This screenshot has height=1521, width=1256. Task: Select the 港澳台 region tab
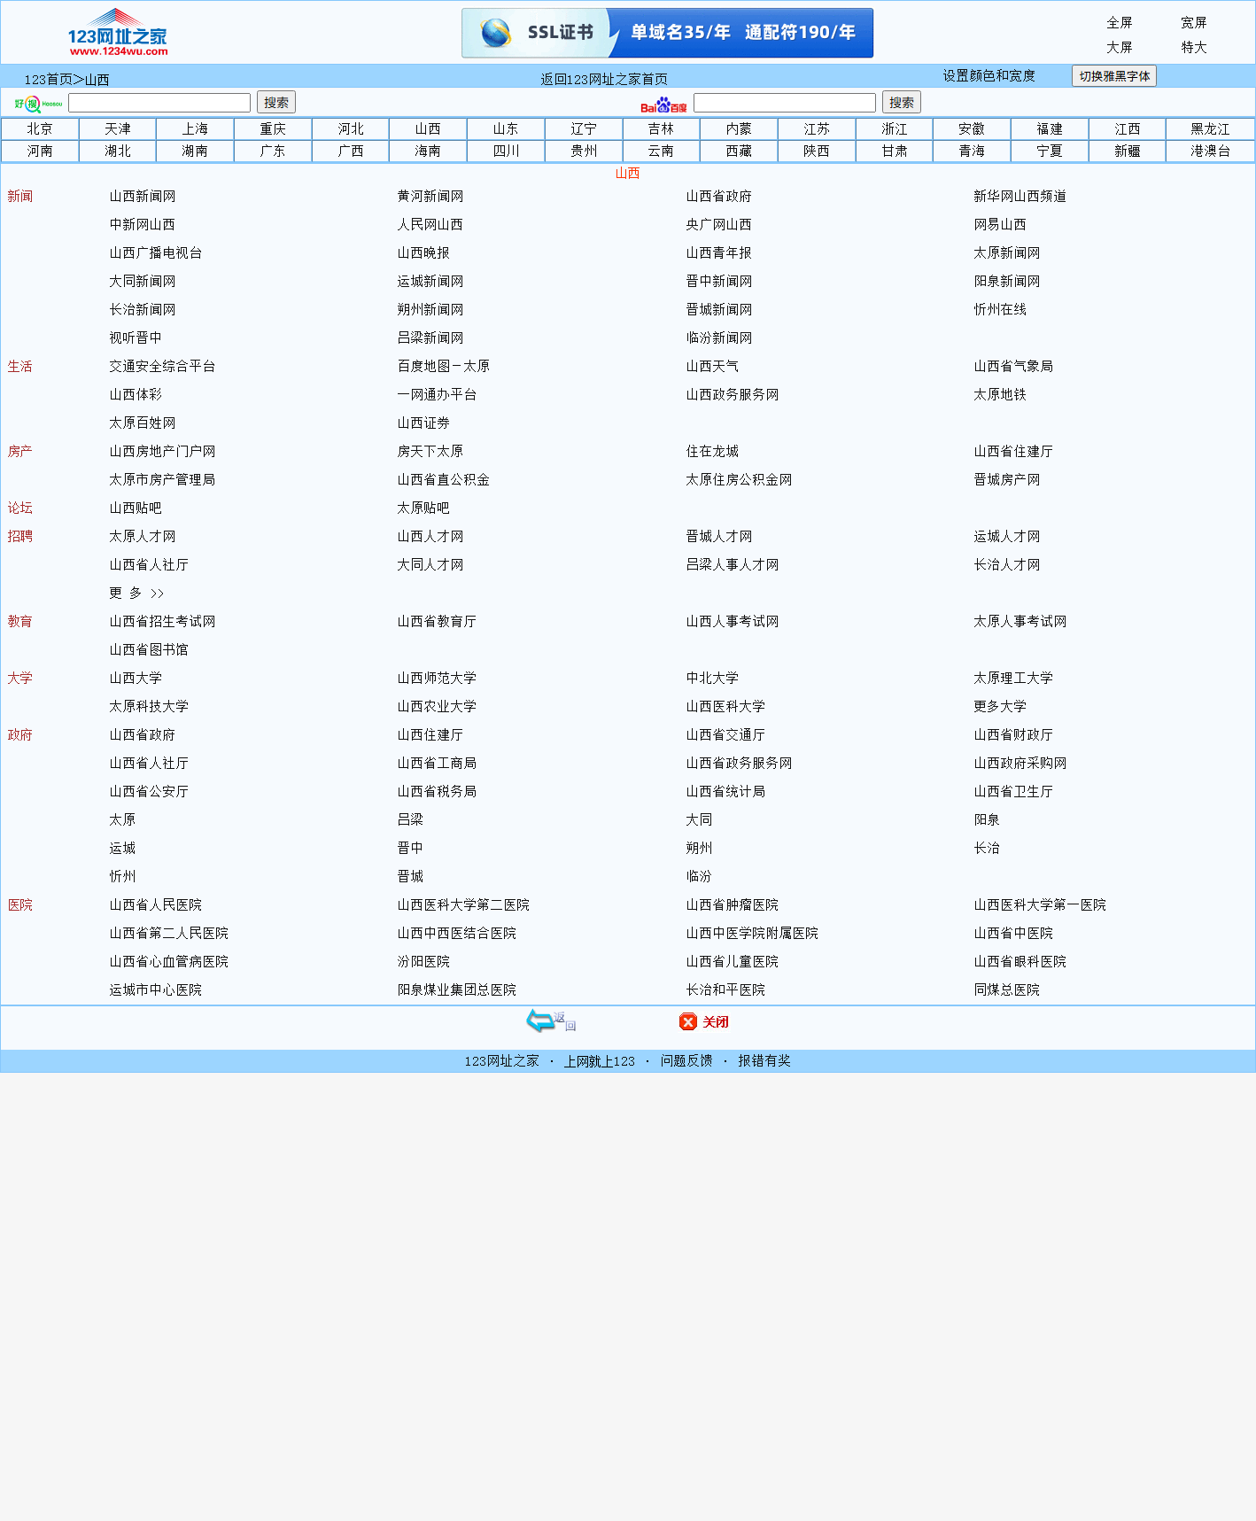pos(1210,151)
